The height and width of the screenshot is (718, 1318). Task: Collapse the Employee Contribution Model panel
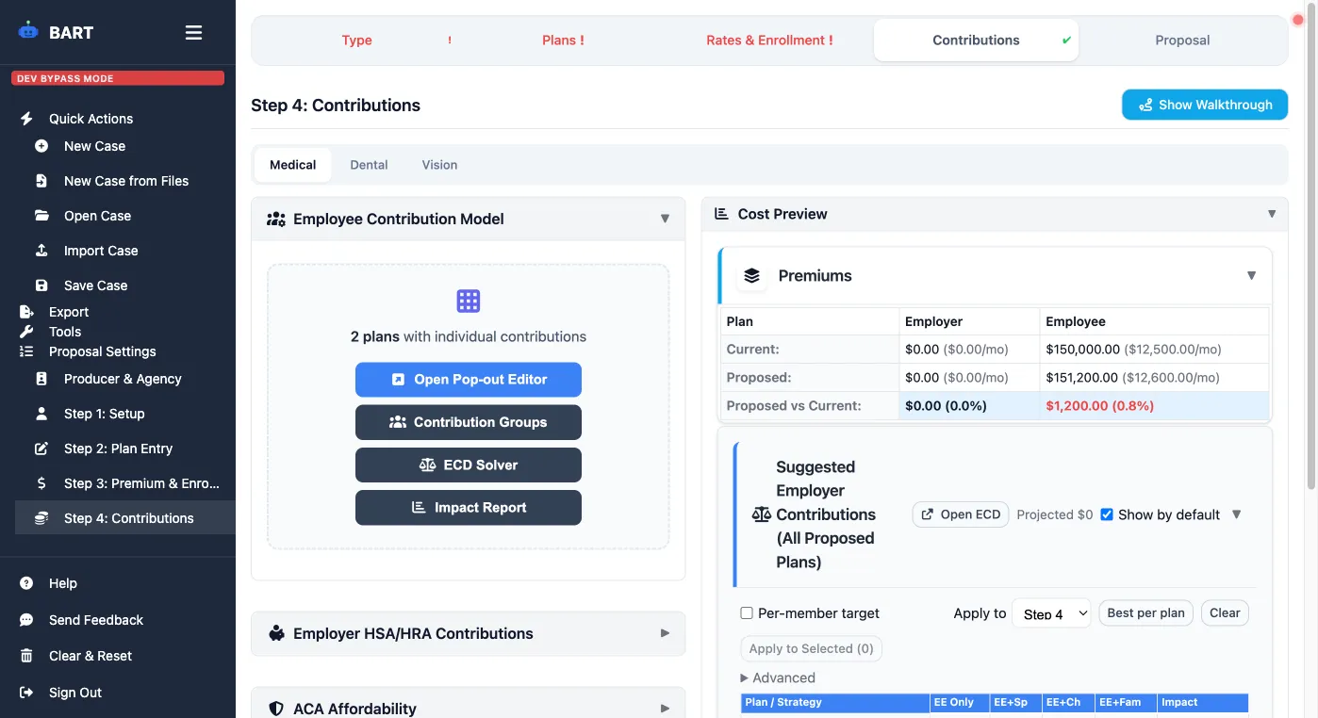pyautogui.click(x=667, y=218)
